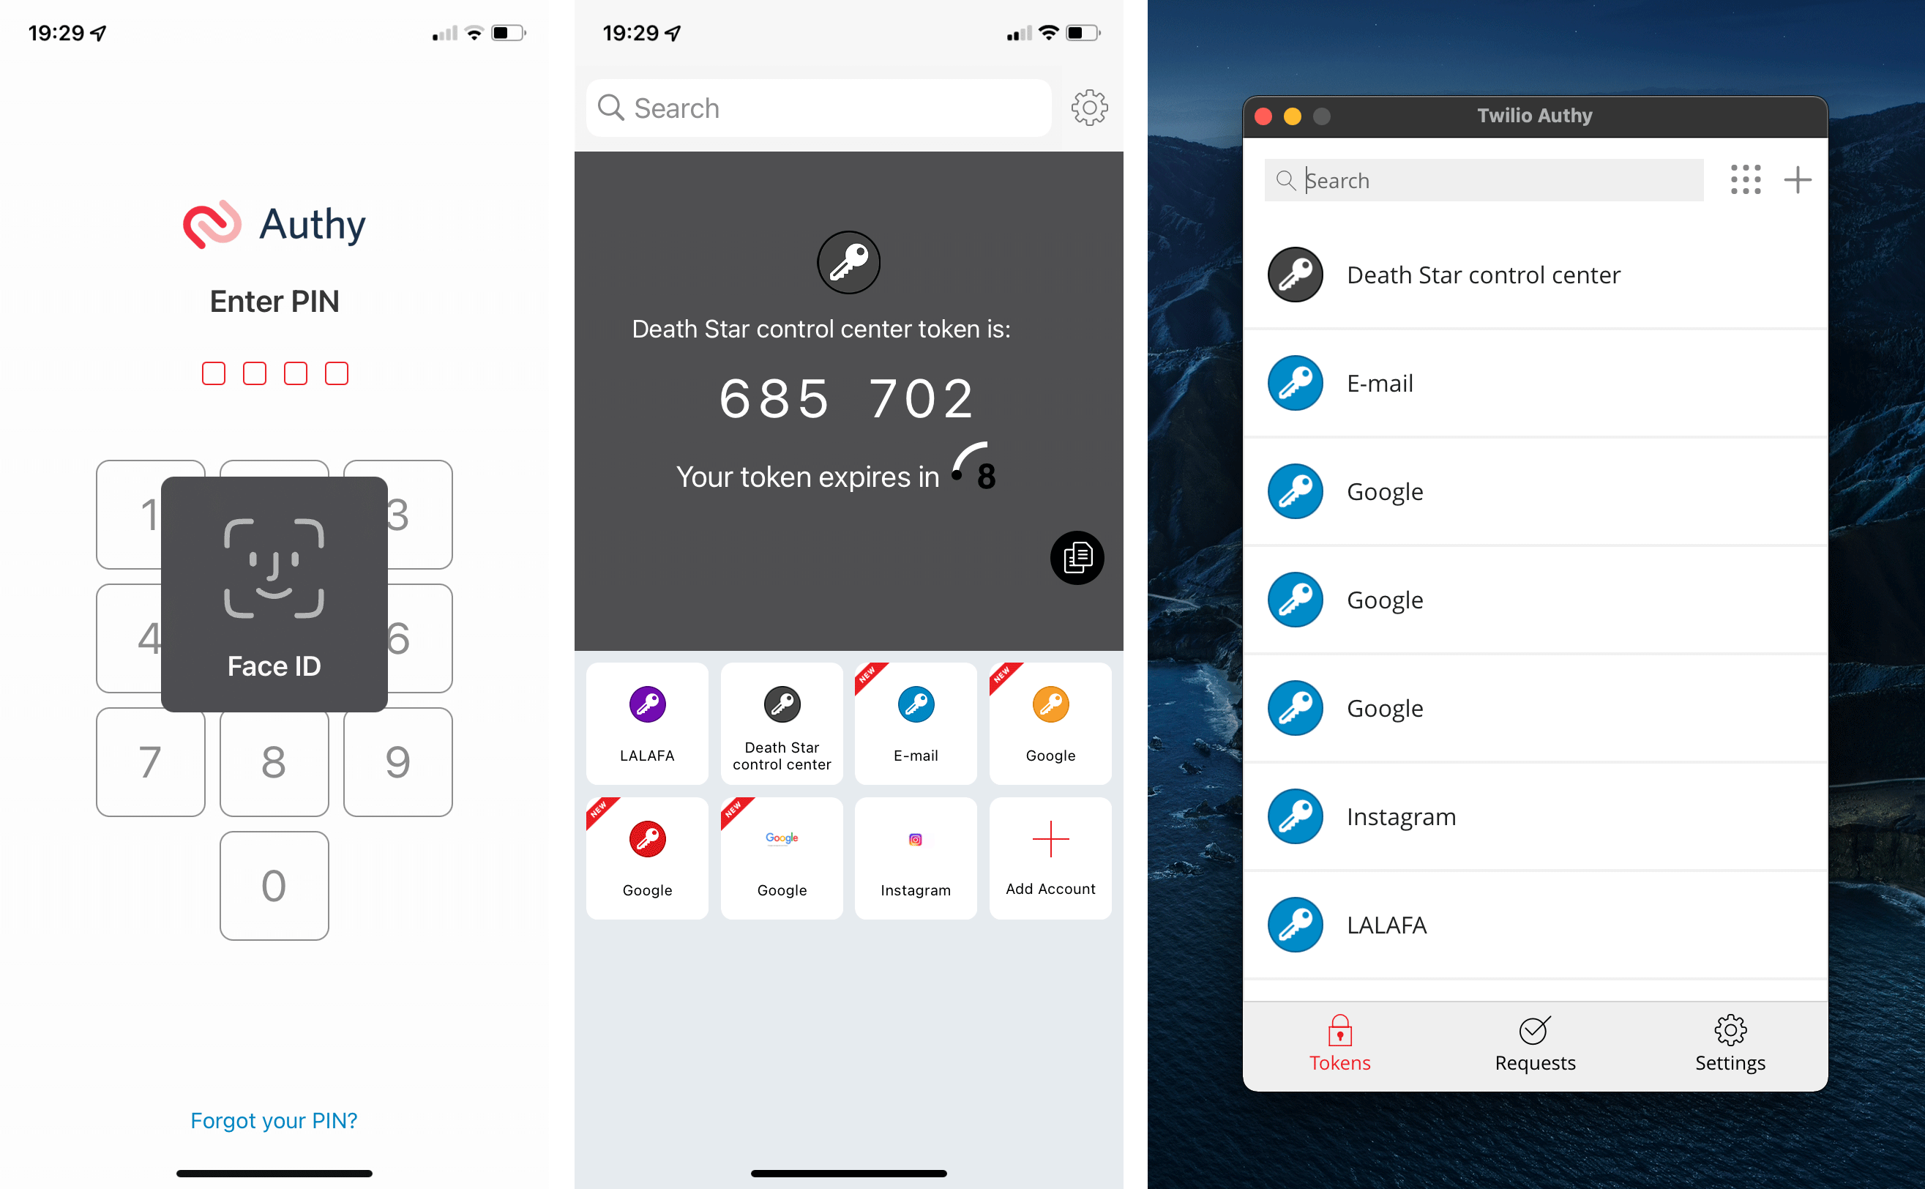Click the E-mail account icon
Viewport: 1925px width, 1189px height.
[x=914, y=704]
